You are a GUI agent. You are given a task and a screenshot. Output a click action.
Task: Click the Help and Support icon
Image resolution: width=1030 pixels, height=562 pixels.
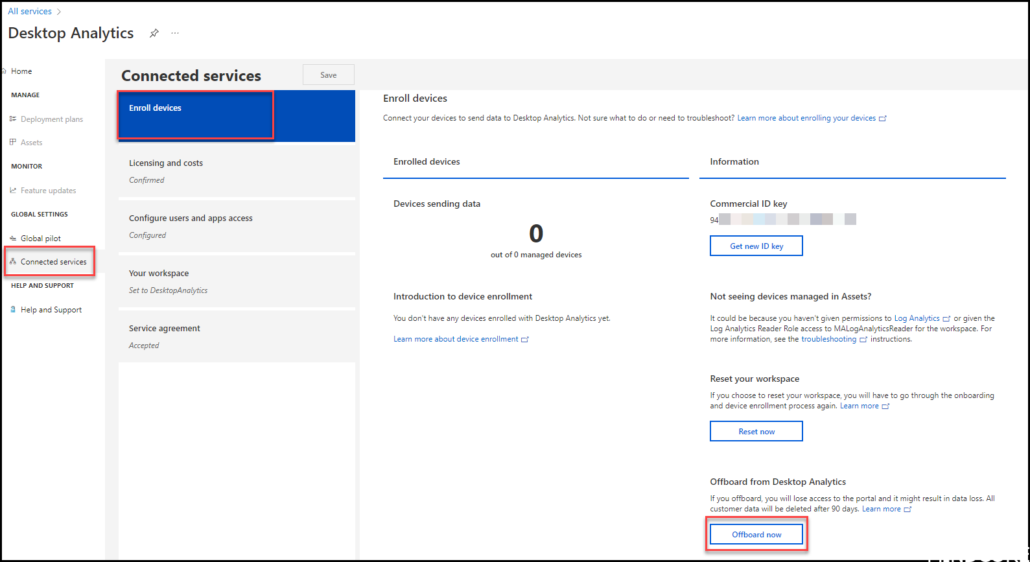click(13, 309)
